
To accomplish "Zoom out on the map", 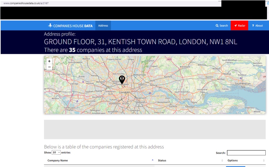I will pos(49,67).
